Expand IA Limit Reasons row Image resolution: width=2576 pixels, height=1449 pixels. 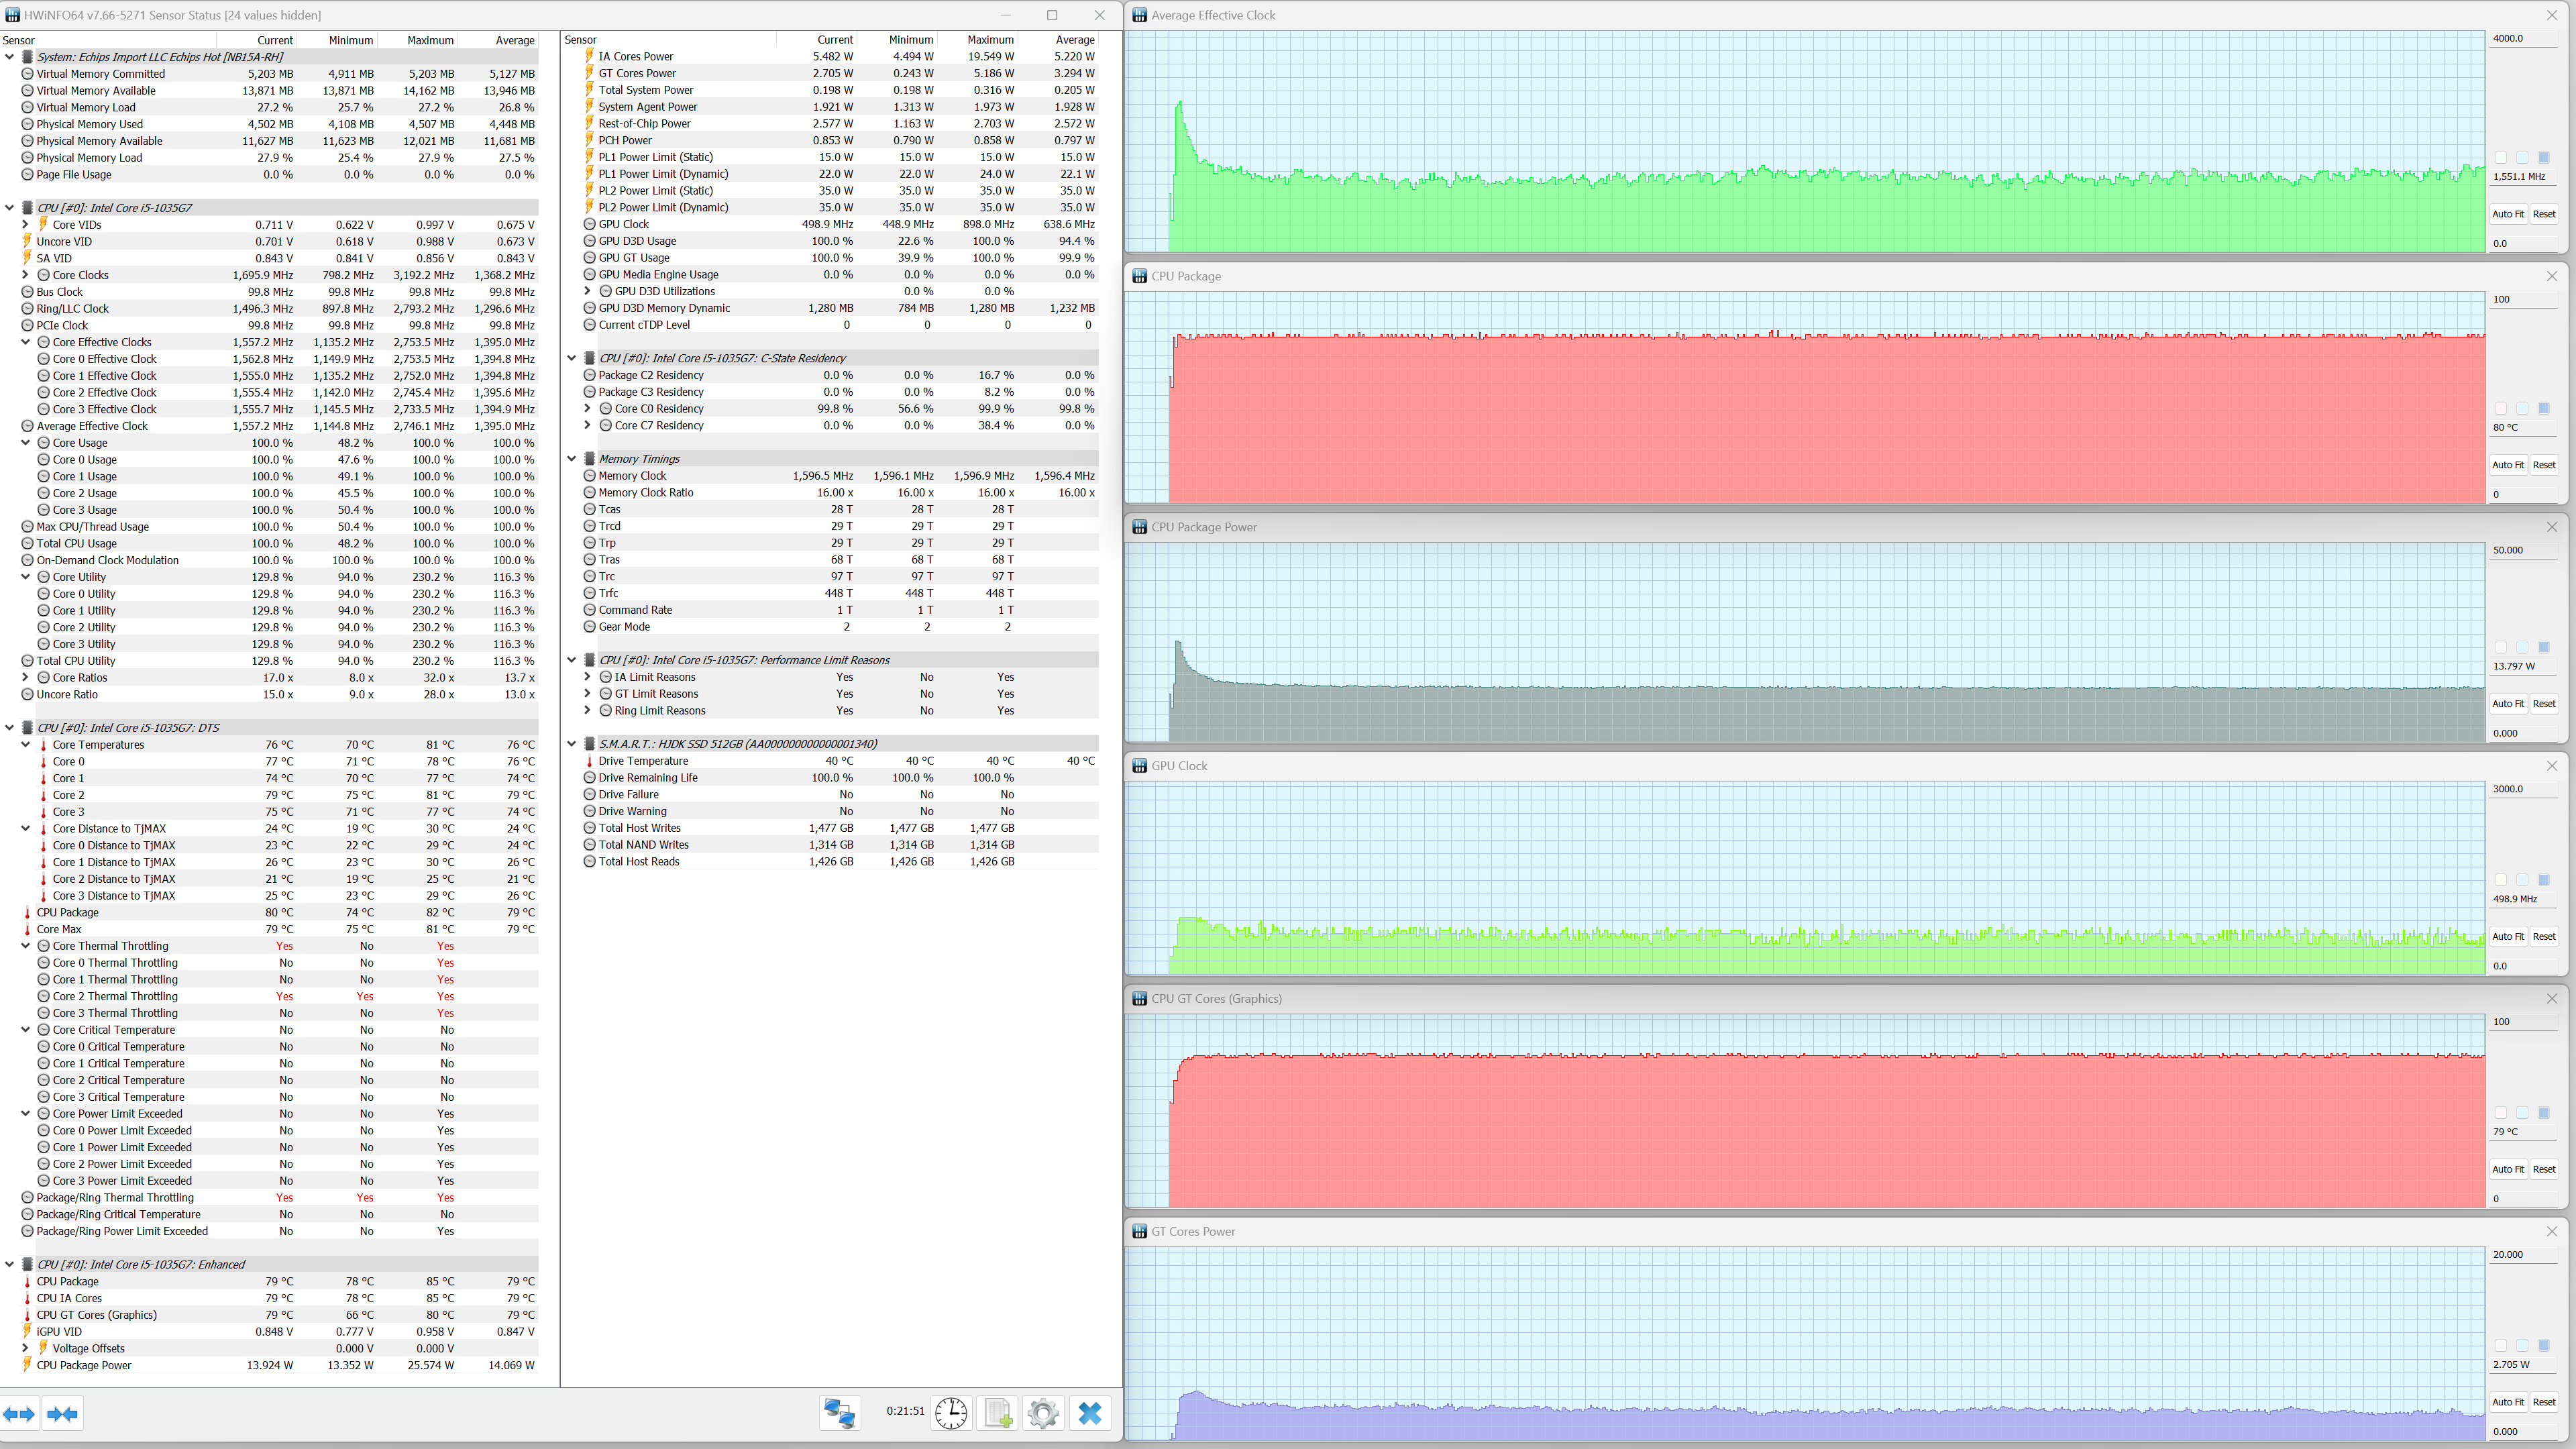click(588, 677)
